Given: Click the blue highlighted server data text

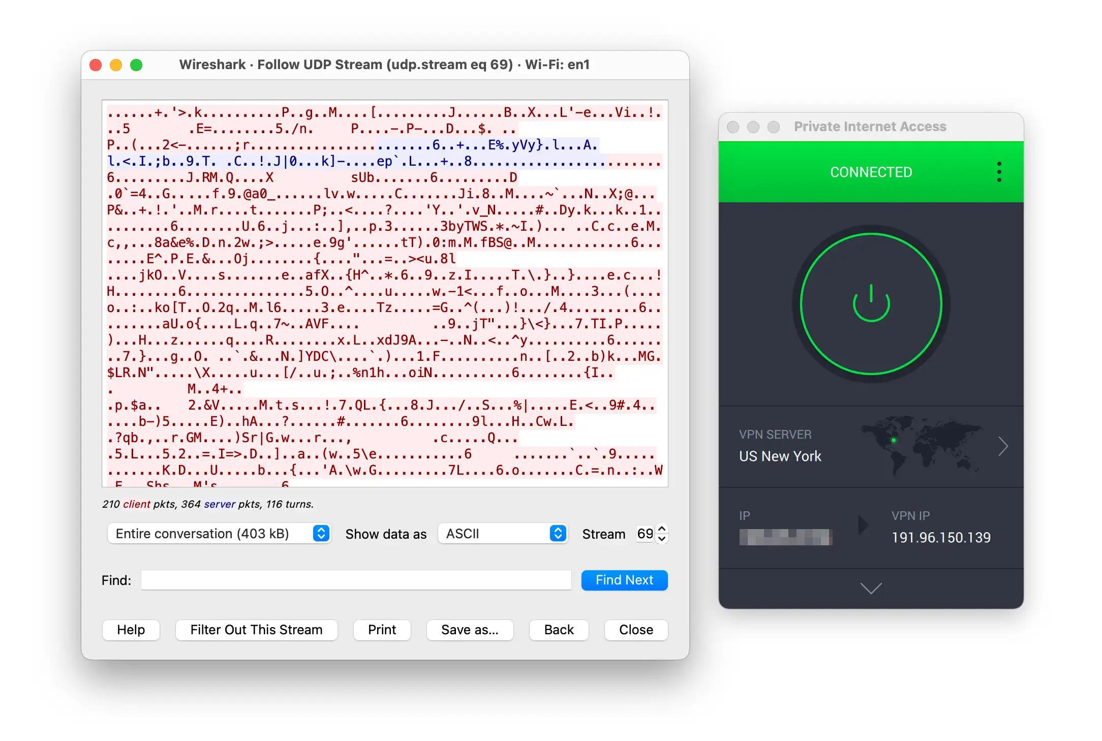Looking at the screenshot, I should click(x=356, y=153).
